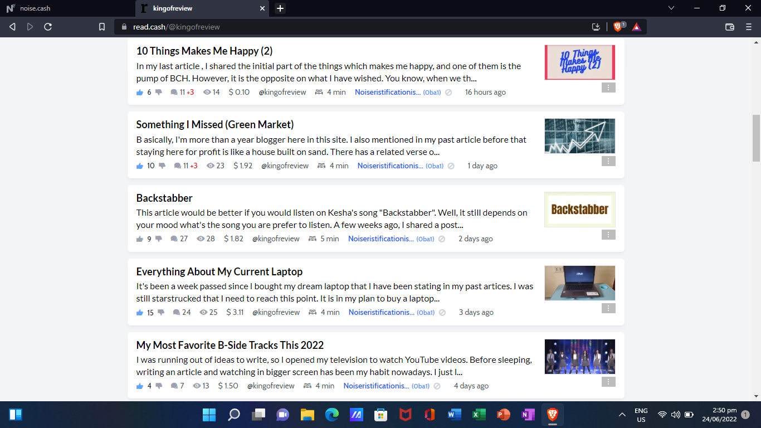Image resolution: width=761 pixels, height=428 pixels.
Task: Close the kingofreview tab
Action: (262, 8)
